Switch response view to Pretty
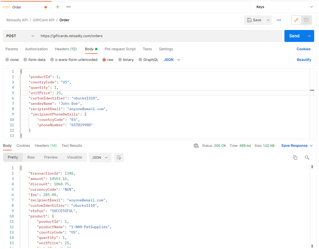The height and width of the screenshot is (249, 319). pyautogui.click(x=13, y=157)
